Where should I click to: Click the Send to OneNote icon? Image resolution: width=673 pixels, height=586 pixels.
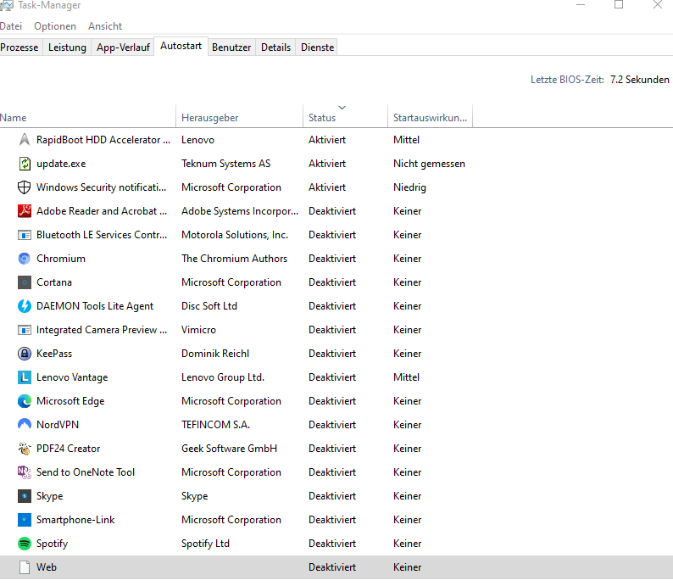(x=25, y=472)
